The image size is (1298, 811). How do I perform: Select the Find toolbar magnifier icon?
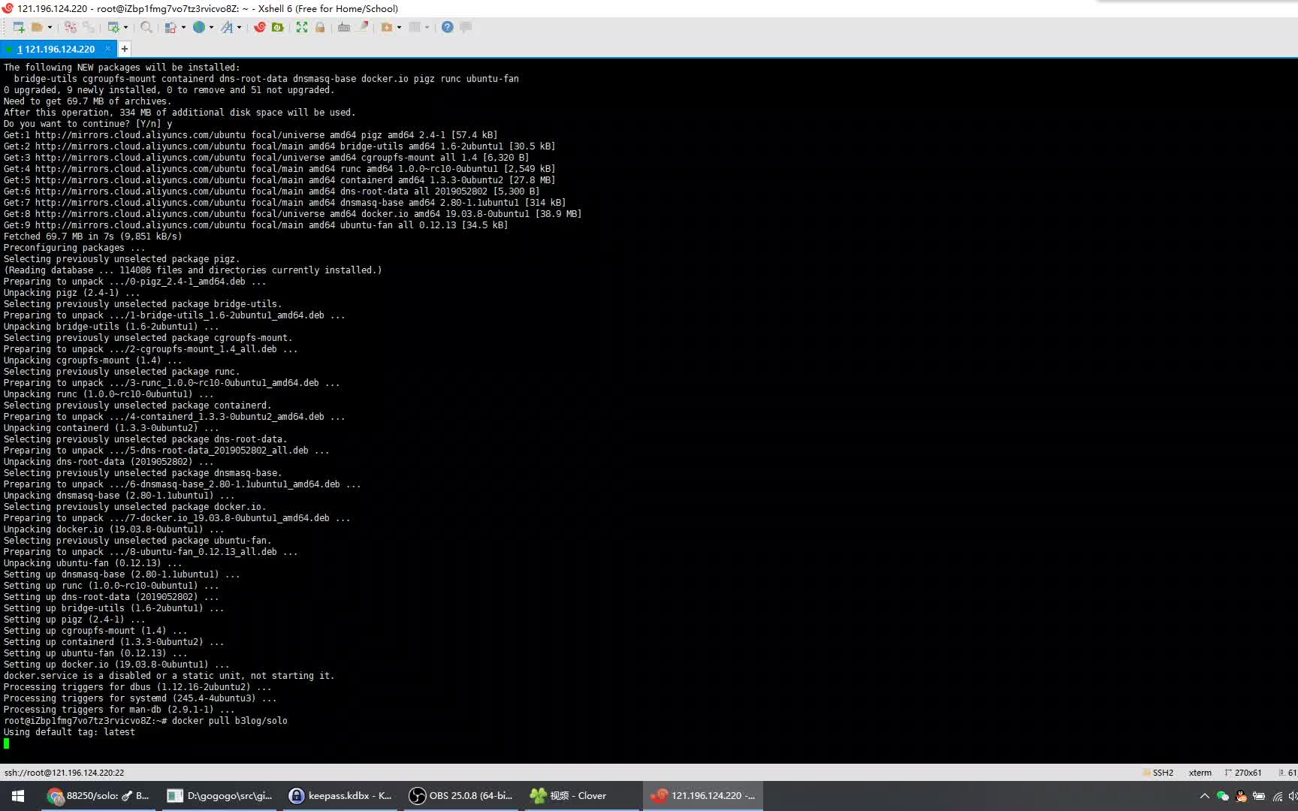(146, 28)
